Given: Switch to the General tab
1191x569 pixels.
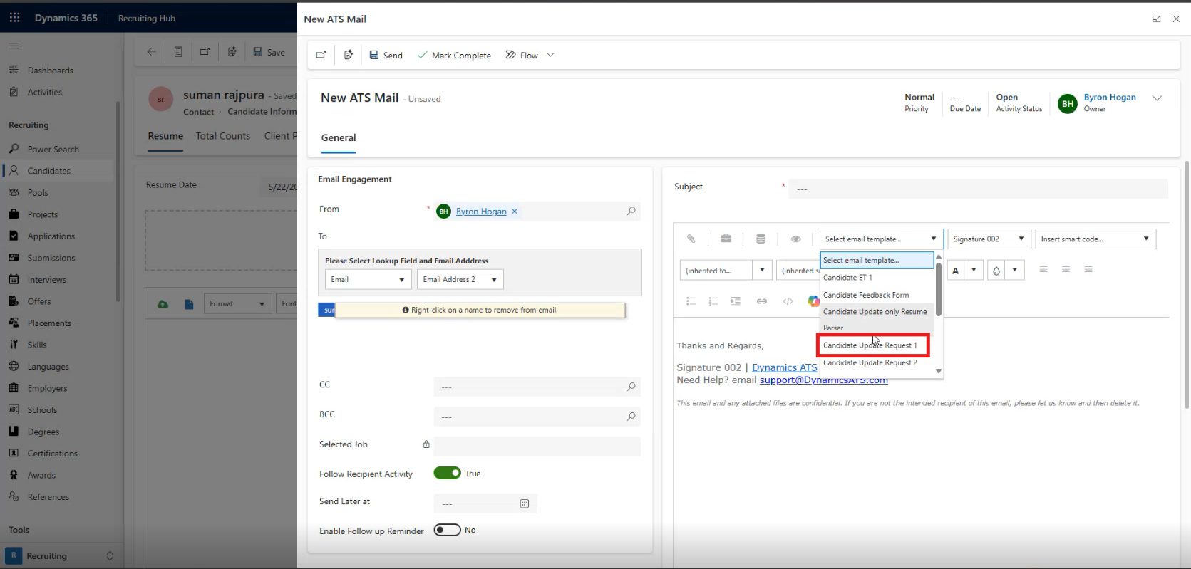Looking at the screenshot, I should [x=339, y=138].
